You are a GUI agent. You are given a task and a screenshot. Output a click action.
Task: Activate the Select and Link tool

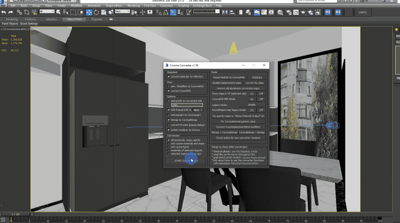[20, 12]
